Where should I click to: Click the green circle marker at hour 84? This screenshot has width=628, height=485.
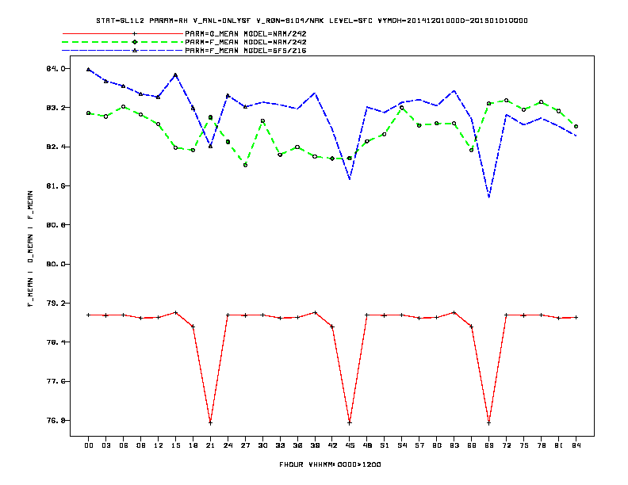576,127
